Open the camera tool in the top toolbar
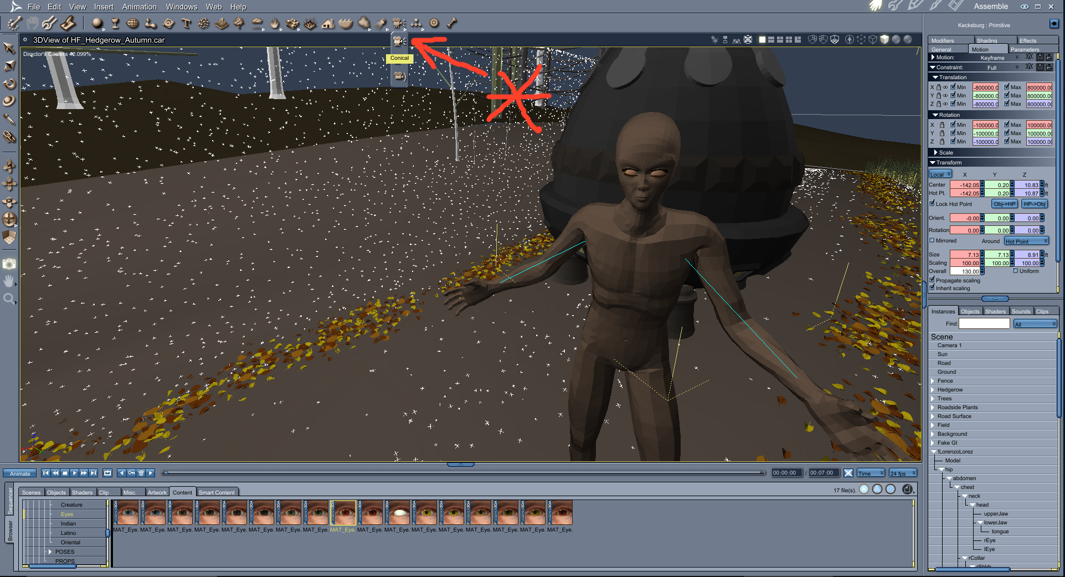Screen dimensions: 1065x577 pyautogui.click(x=399, y=23)
